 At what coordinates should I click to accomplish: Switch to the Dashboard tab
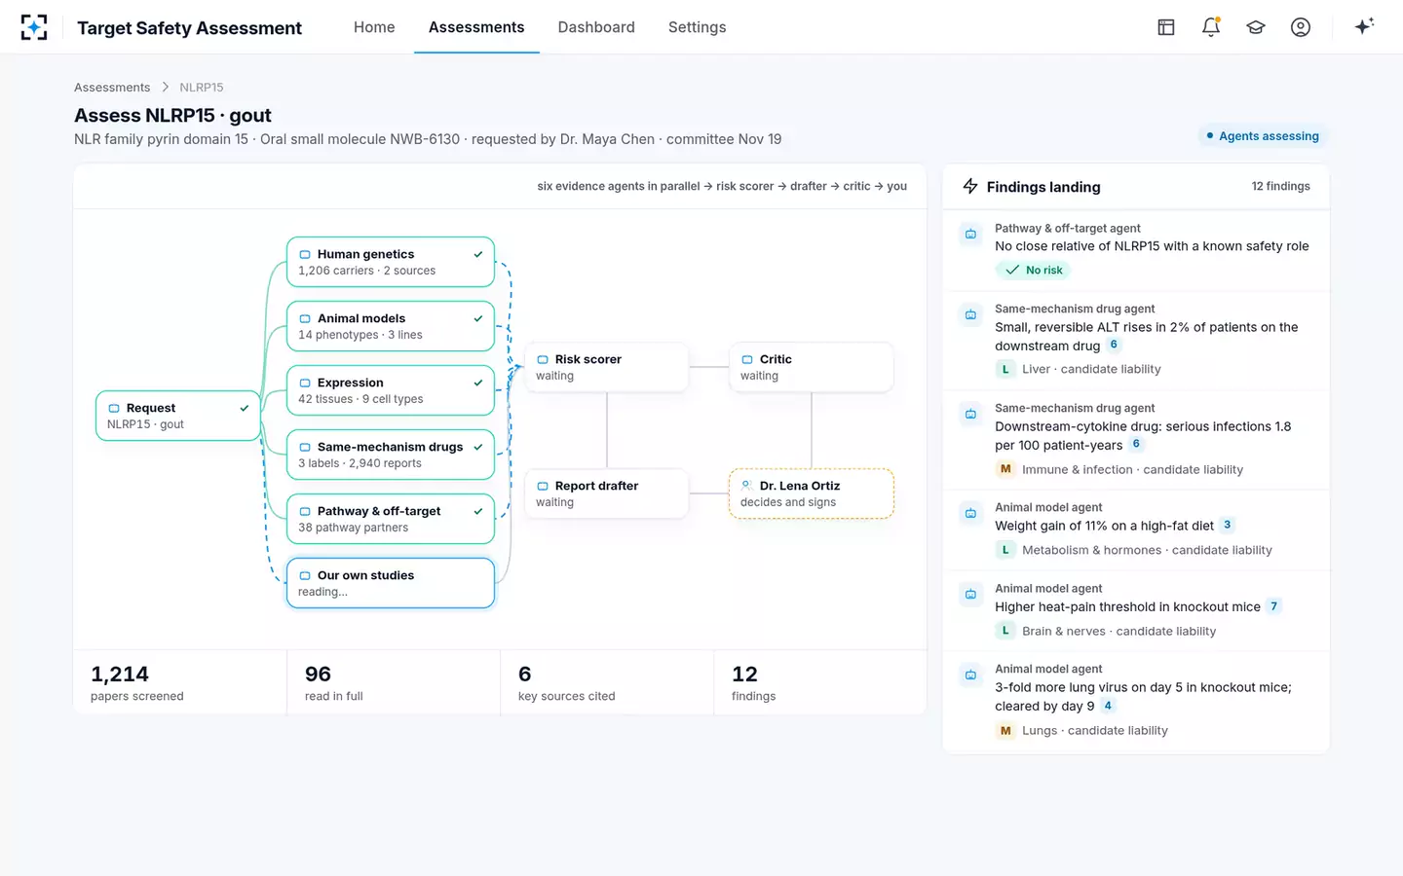click(596, 27)
